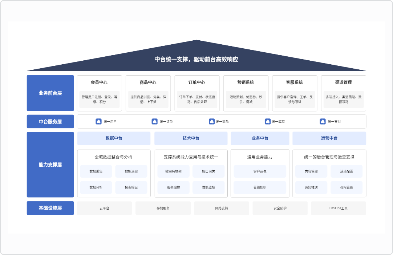Click the 通用业务能力 heading
The height and width of the screenshot is (255, 393).
pos(260,157)
